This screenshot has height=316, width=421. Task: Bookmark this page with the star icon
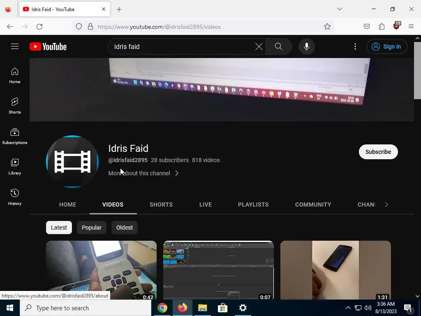click(x=327, y=26)
